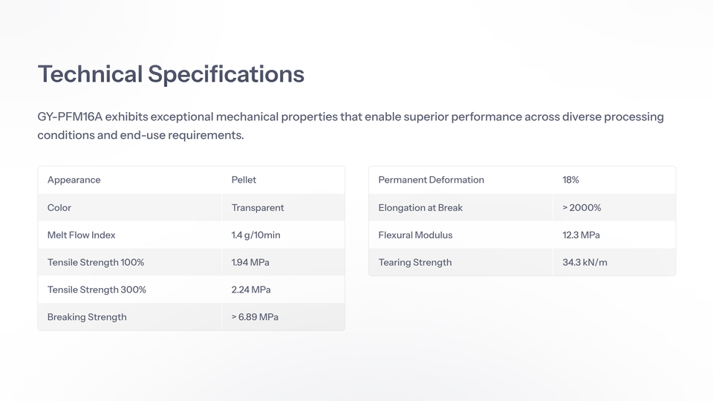This screenshot has height=401, width=713.
Task: Click the GY-PFM16A description paragraph
Action: pos(351,126)
